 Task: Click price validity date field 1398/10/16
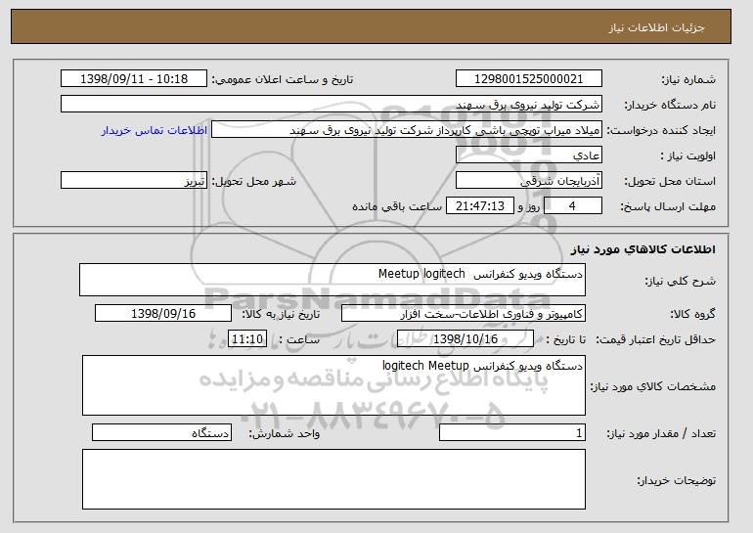[465, 339]
